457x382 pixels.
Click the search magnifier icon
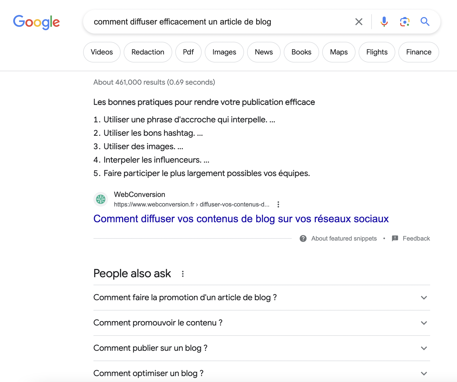(x=425, y=22)
